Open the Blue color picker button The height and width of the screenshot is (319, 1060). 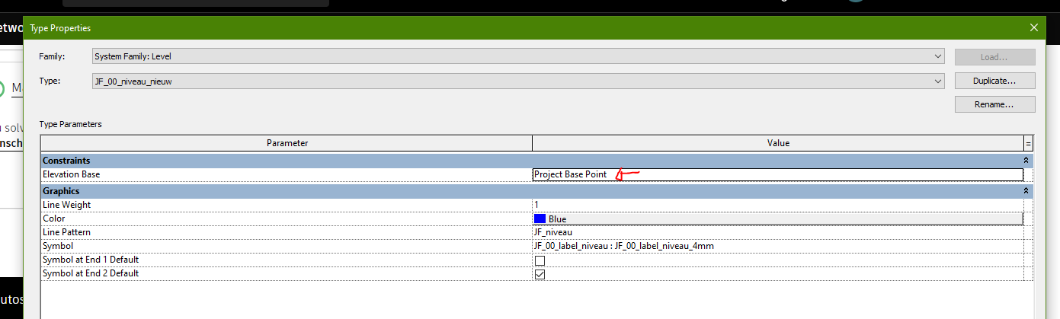pyautogui.click(x=777, y=219)
